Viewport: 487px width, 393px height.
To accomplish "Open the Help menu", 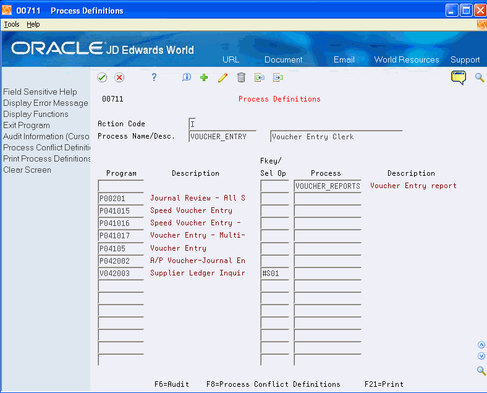I will pyautogui.click(x=33, y=24).
